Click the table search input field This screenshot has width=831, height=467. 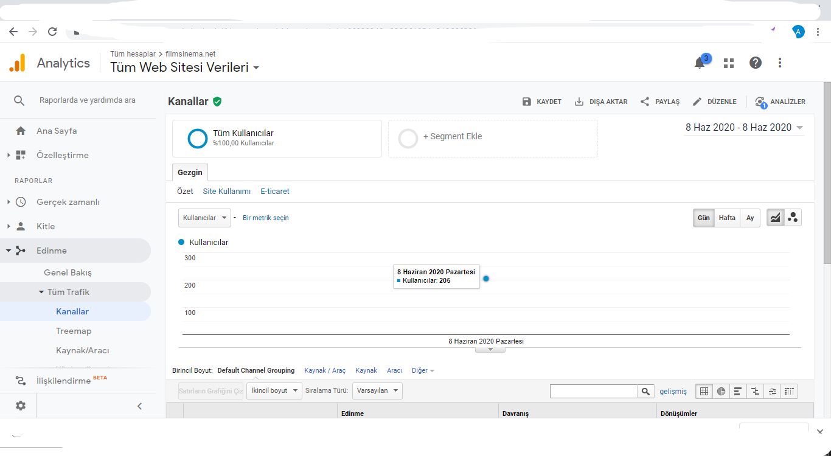click(x=594, y=392)
